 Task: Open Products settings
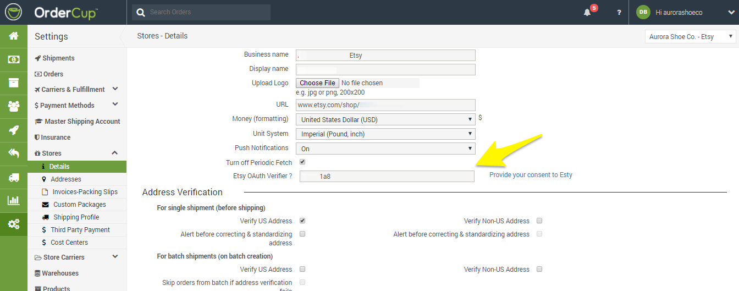pos(52,288)
